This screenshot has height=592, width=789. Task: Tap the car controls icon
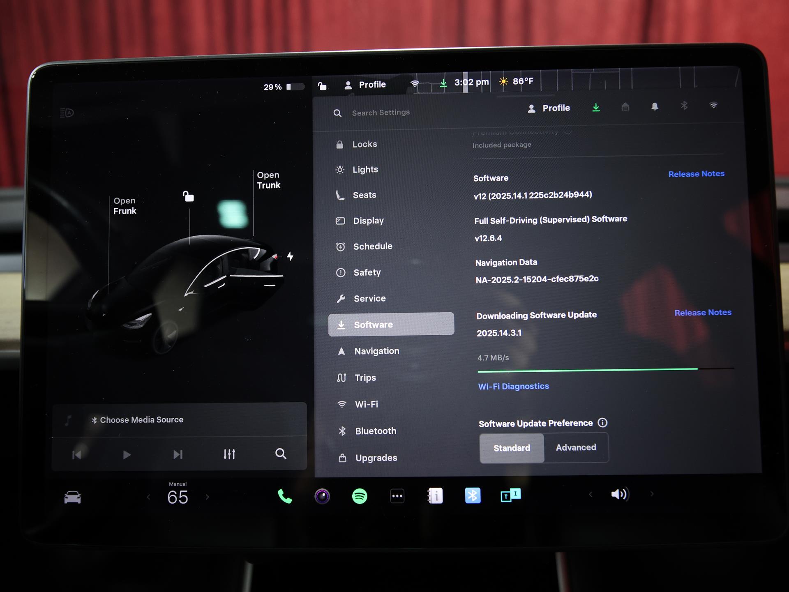tap(73, 498)
